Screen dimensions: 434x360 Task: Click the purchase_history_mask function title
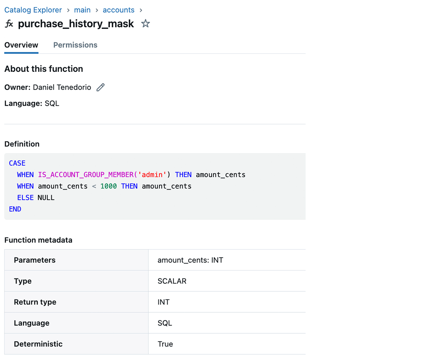(x=76, y=24)
